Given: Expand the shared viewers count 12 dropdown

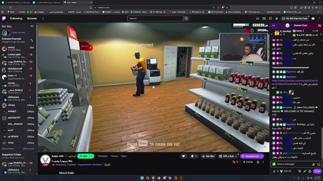Looking at the screenshot, I should (237, 162).
